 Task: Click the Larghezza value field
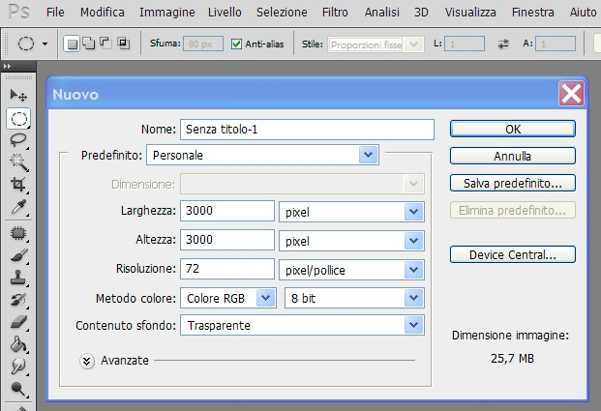227,211
